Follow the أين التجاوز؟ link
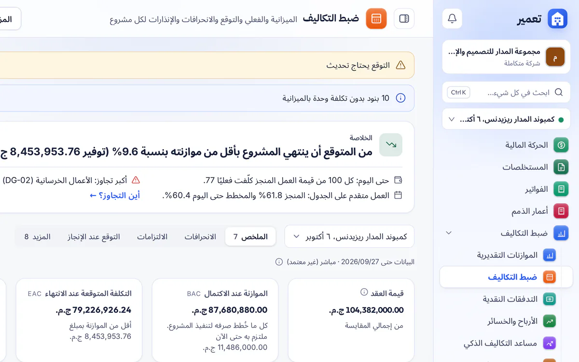Viewport: 579px width, 362px height. click(115, 195)
